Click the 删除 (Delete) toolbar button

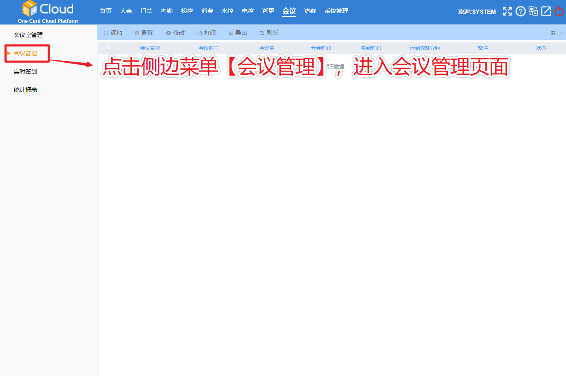(144, 33)
